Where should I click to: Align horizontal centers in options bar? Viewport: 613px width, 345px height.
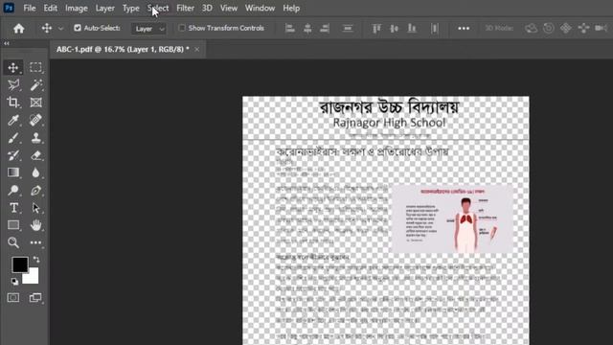(x=307, y=28)
